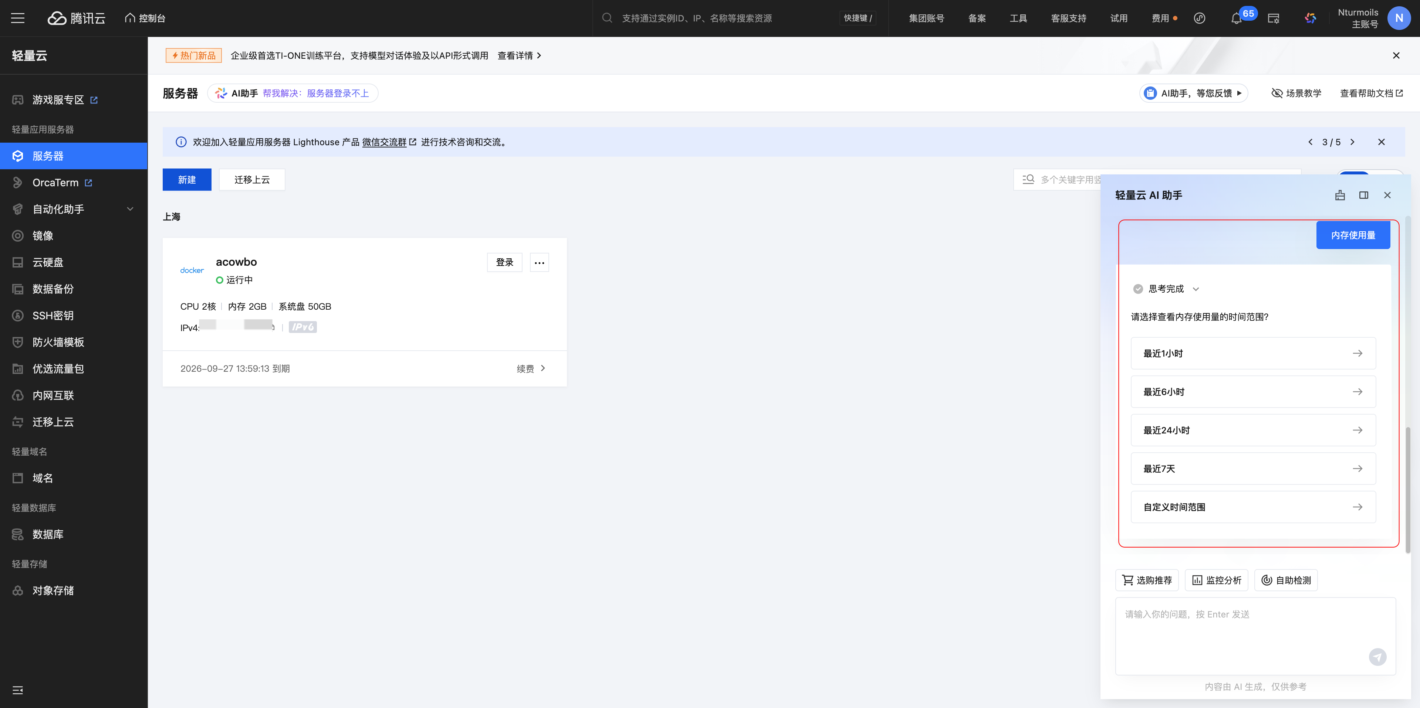Click the colorful AI assistant icon in top bar

tap(1310, 18)
